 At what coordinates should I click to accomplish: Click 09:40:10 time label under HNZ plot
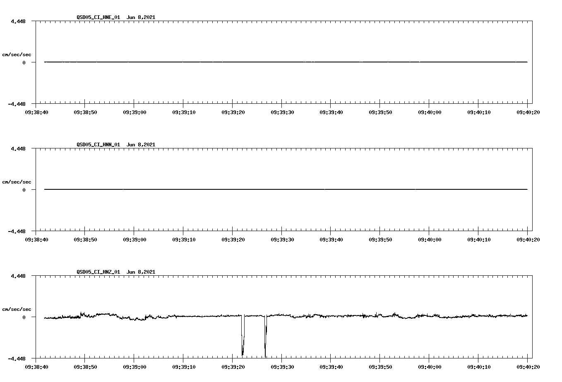pos(479,367)
